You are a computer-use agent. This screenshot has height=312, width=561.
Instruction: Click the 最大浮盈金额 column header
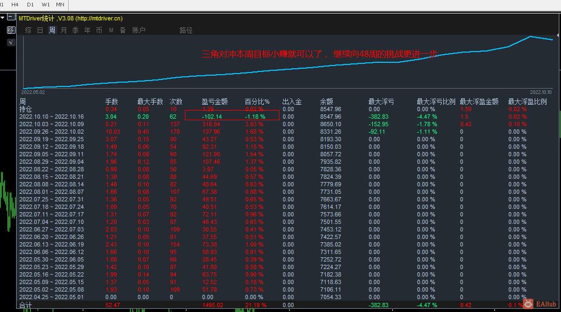click(x=479, y=101)
